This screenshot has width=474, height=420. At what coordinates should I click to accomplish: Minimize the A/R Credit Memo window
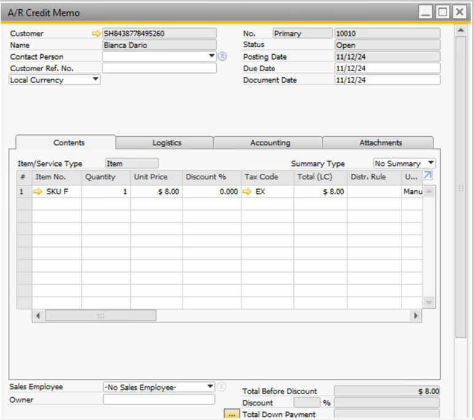[425, 12]
